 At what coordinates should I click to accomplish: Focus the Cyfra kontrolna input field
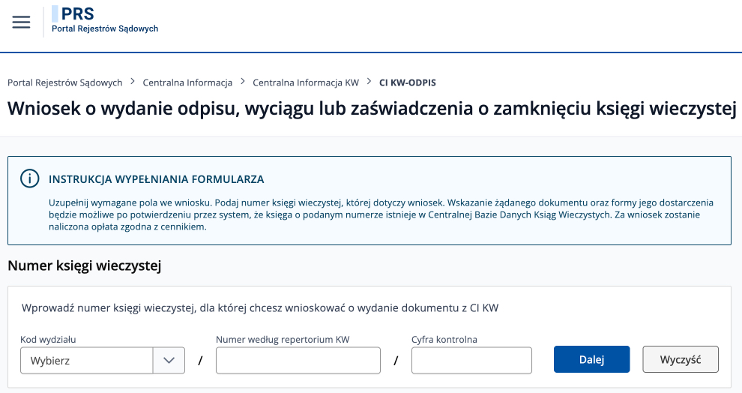tap(471, 360)
